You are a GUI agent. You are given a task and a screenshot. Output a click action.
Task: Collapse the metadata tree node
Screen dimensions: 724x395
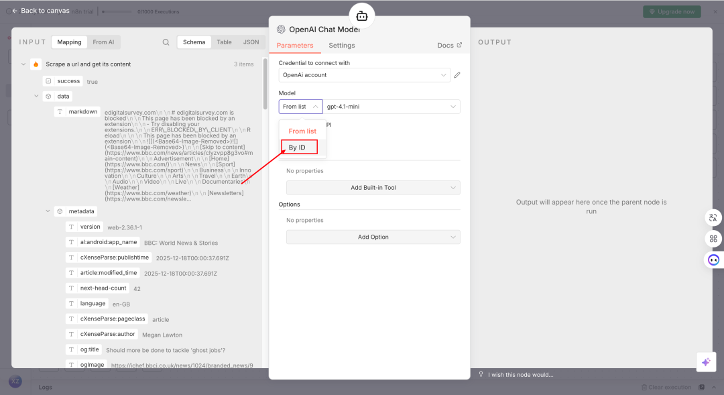pos(48,211)
